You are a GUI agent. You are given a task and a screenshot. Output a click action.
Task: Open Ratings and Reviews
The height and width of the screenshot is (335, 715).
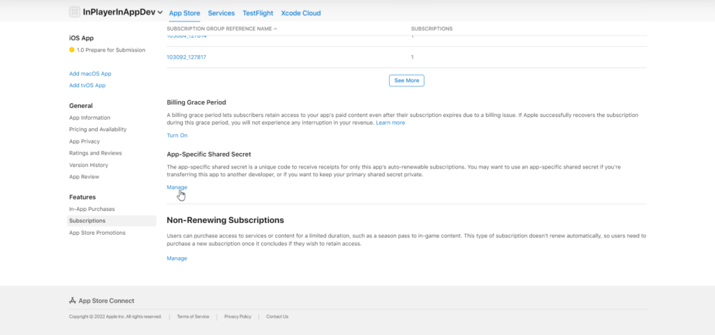(x=96, y=153)
